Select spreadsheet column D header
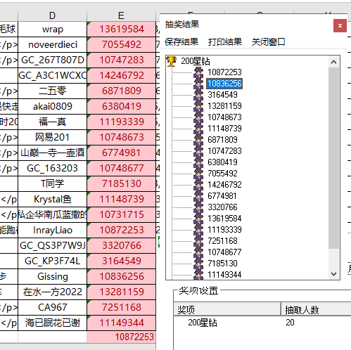Viewport: 351px width, 350px height. [52, 15]
